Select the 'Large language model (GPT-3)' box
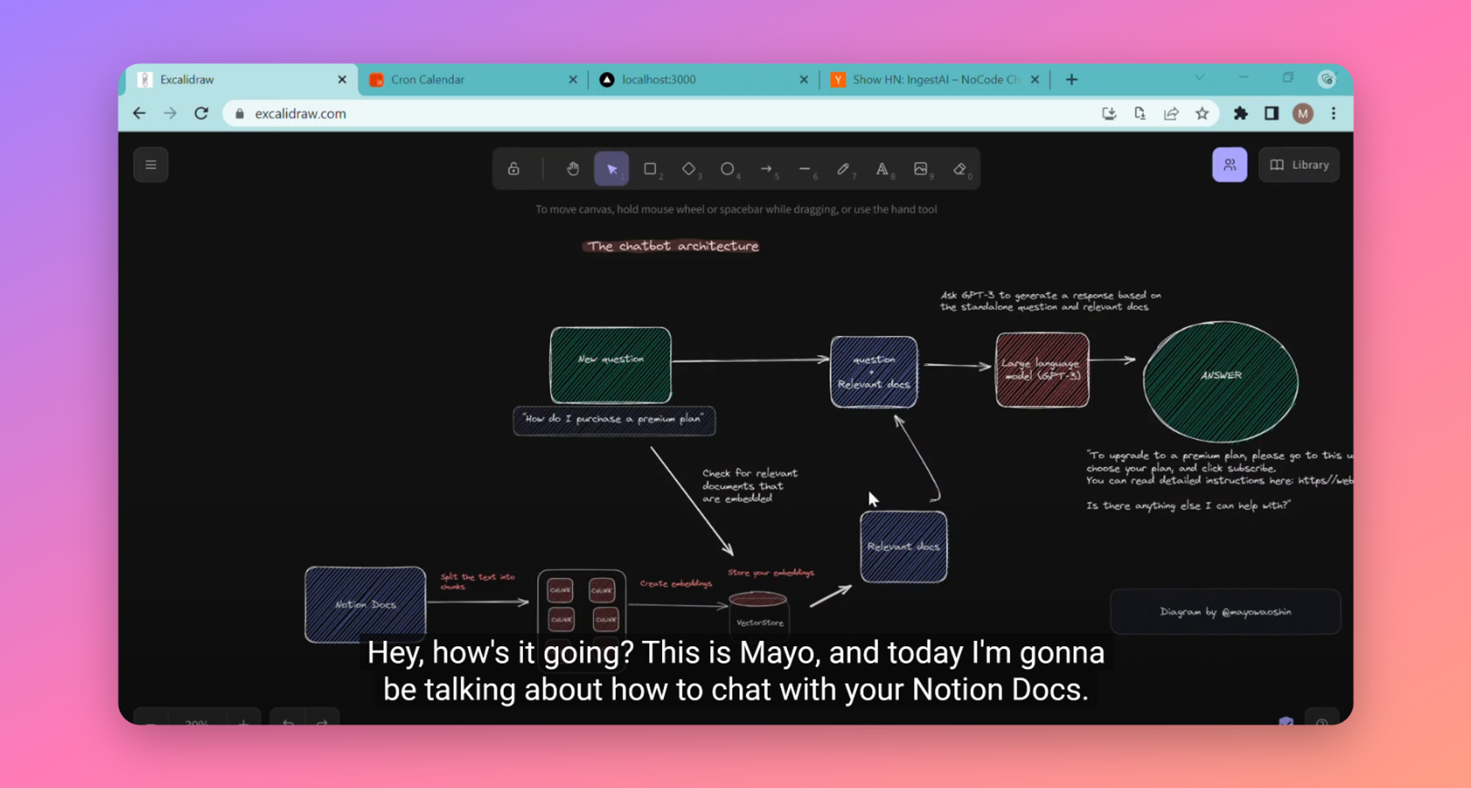This screenshot has width=1471, height=788. [1042, 370]
